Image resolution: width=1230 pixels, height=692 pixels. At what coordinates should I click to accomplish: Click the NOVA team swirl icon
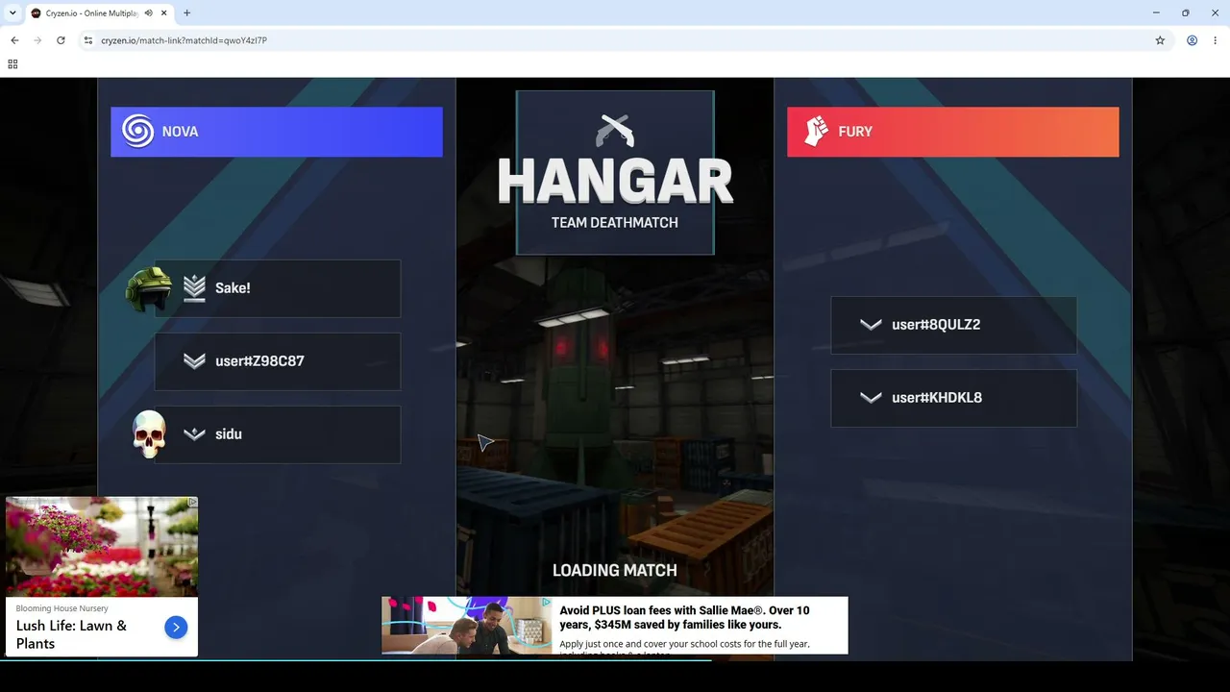coord(138,132)
